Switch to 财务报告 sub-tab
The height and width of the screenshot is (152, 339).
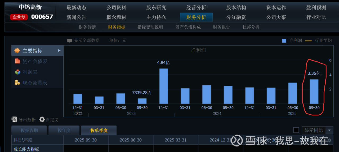click(222, 27)
